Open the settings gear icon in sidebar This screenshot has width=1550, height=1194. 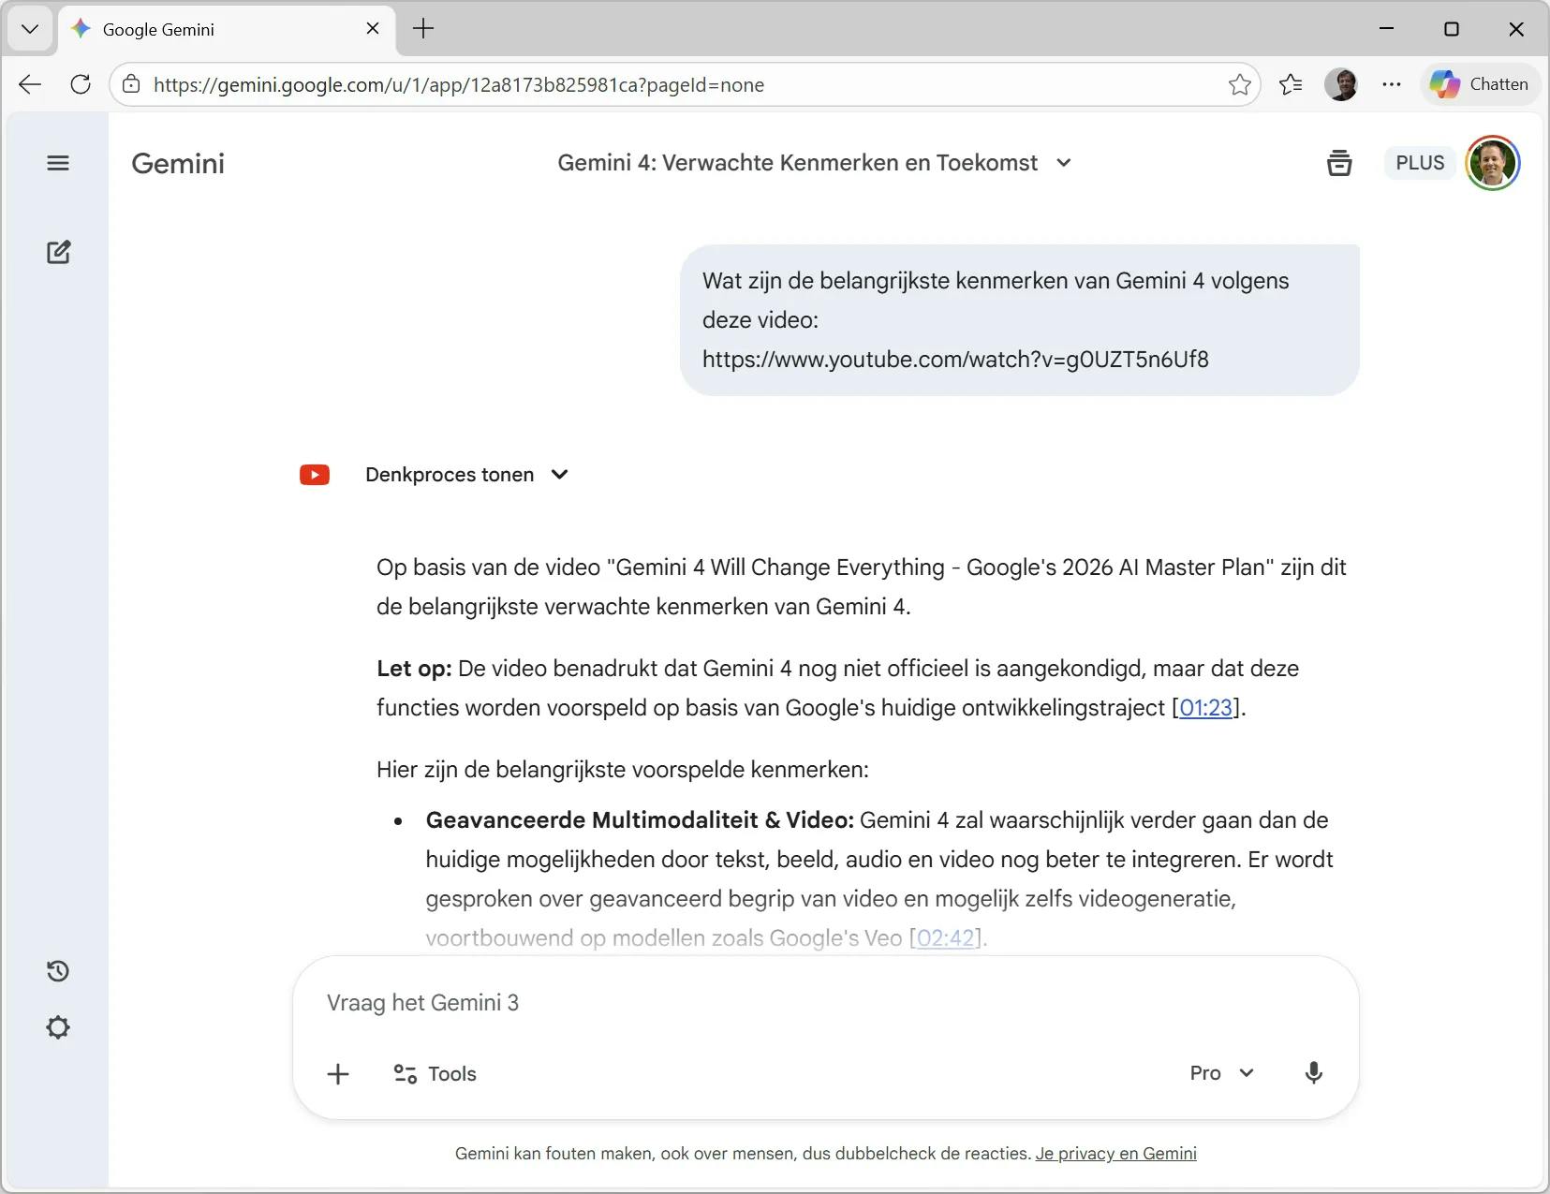pyautogui.click(x=58, y=1027)
